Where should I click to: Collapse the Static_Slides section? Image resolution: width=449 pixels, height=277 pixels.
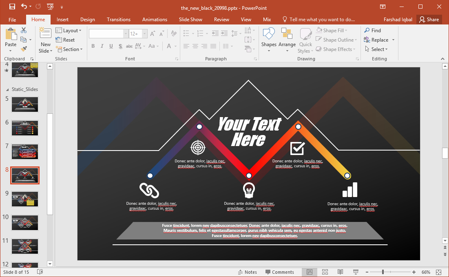(x=7, y=90)
